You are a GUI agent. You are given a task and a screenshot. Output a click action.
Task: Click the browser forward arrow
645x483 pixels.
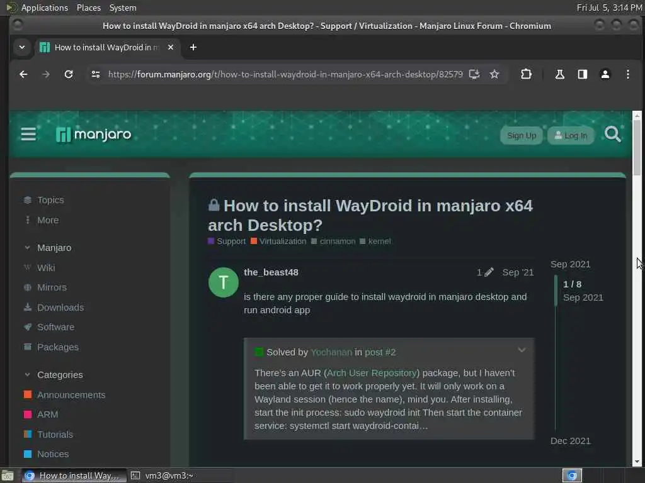pyautogui.click(x=46, y=74)
